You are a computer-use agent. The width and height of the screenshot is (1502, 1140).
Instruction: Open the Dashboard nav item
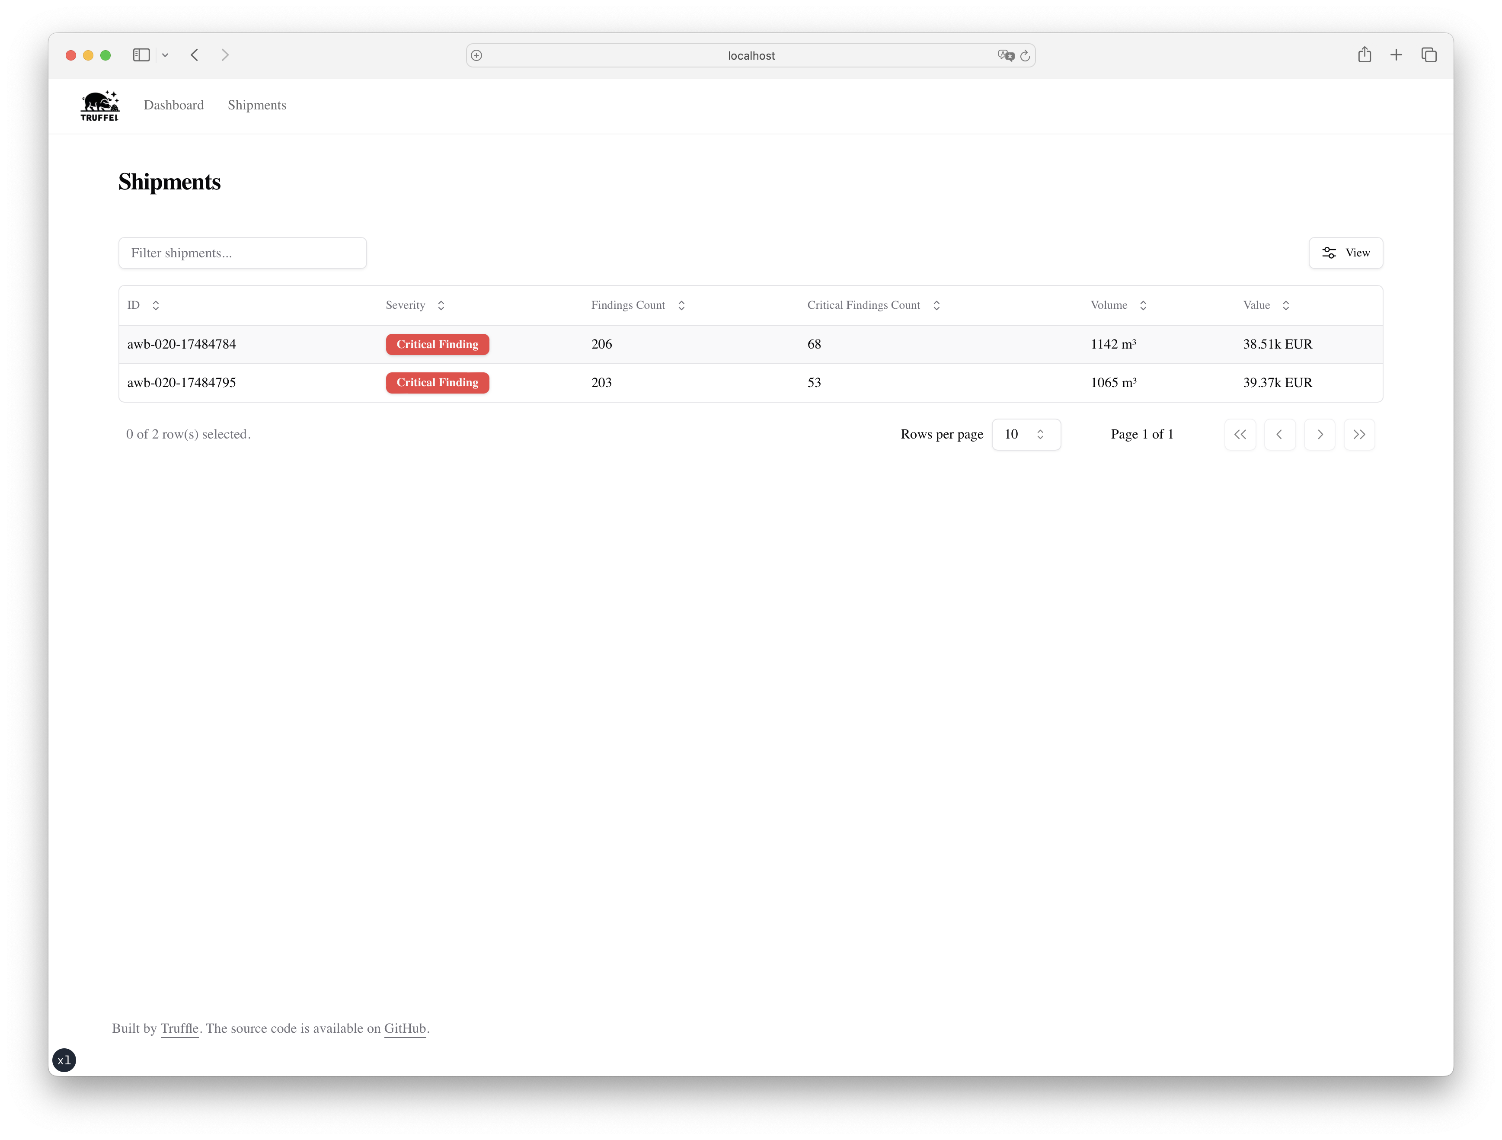tap(174, 105)
